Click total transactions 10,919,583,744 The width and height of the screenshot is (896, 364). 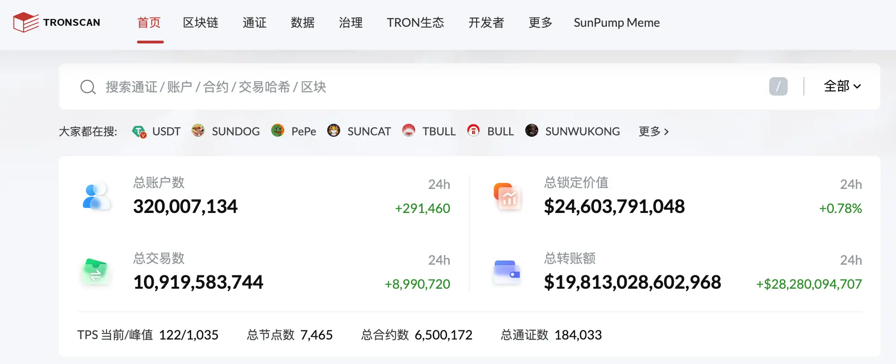198,282
